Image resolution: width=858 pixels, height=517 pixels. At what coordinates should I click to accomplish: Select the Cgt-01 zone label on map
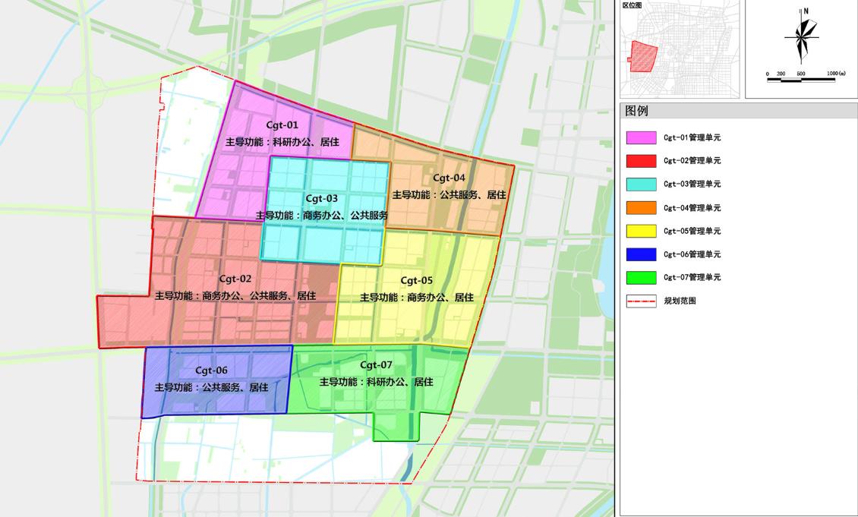pos(282,125)
